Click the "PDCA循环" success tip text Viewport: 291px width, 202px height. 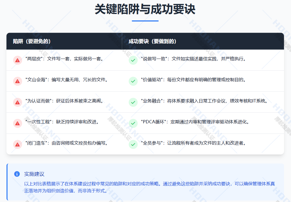(x=195, y=122)
